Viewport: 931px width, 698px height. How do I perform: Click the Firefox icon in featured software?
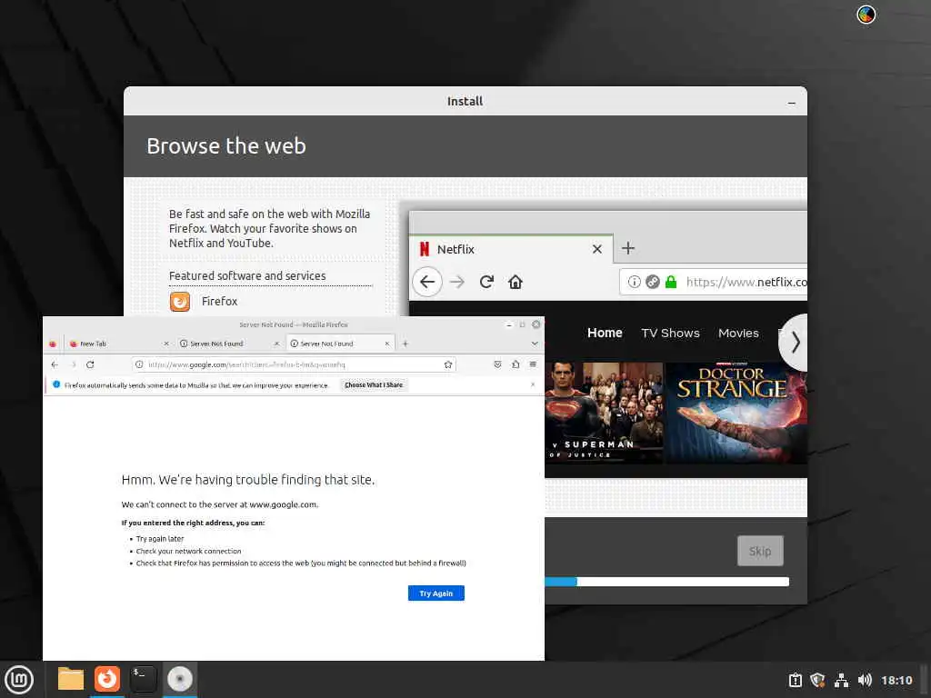click(x=180, y=302)
